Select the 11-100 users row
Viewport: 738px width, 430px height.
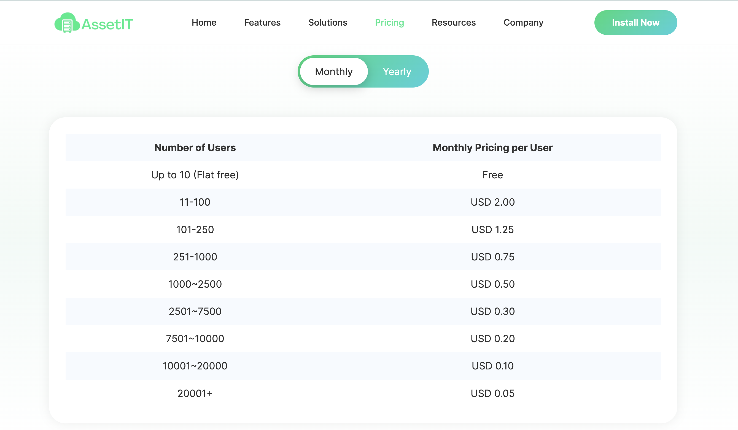tap(195, 202)
